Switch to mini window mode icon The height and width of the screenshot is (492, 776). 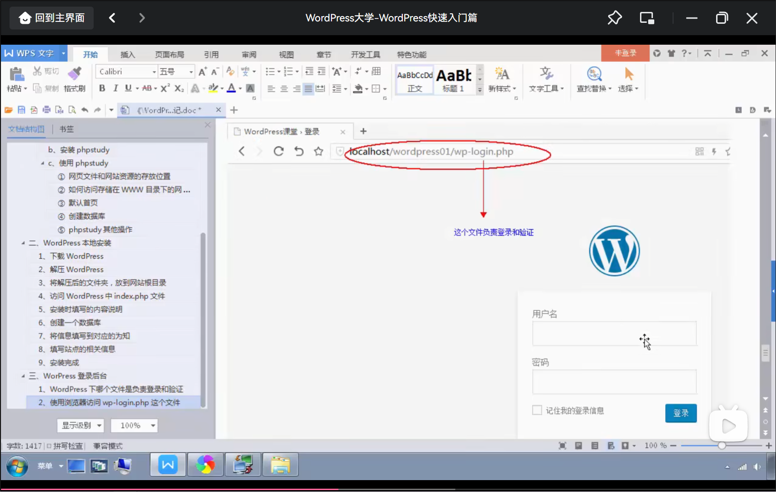point(647,18)
